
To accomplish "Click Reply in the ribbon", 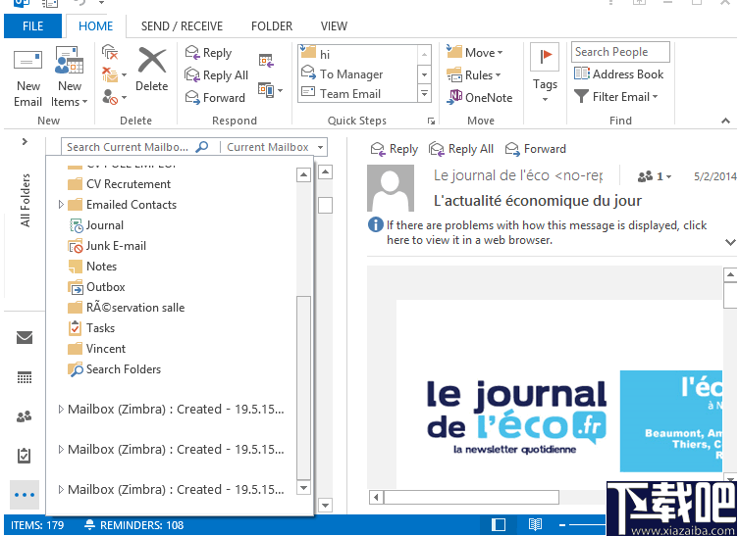I will coord(209,52).
